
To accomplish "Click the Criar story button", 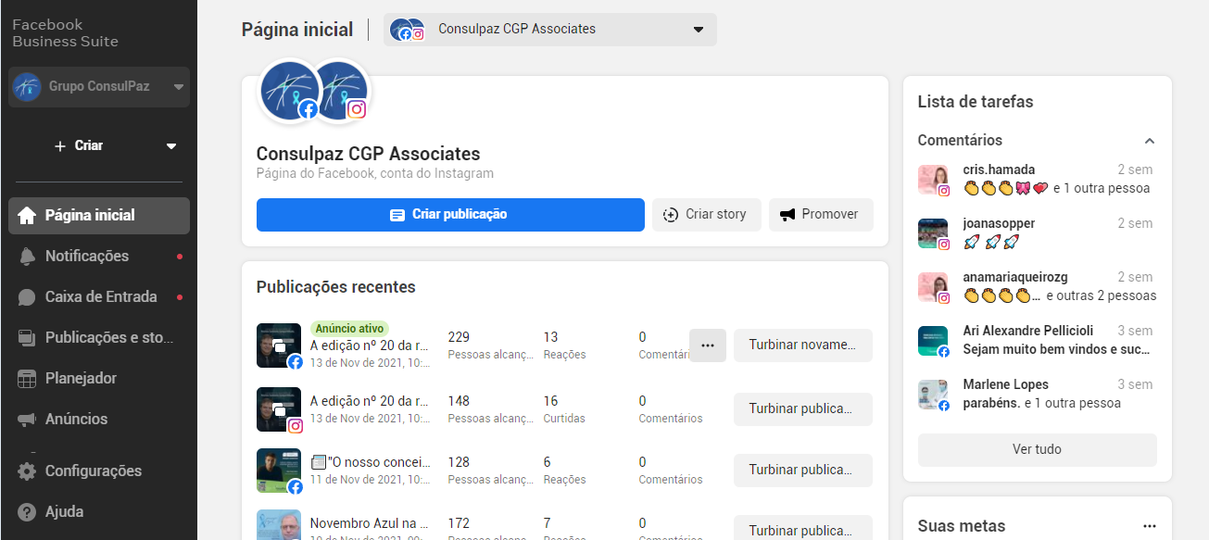I will pyautogui.click(x=706, y=214).
